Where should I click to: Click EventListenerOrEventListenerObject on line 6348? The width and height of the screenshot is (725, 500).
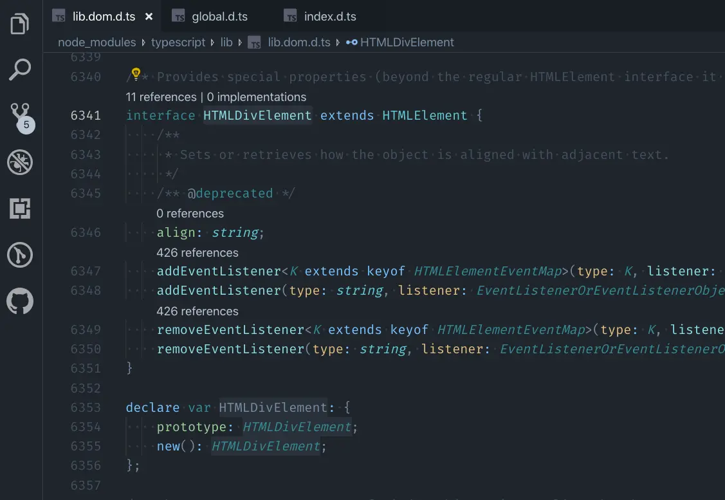pyautogui.click(x=600, y=290)
